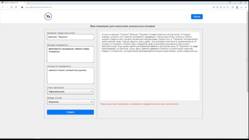Image resolution: width=249 pixels, height=140 pixels.
Task: Click the Название товара или услуги label
Action: click(61, 33)
